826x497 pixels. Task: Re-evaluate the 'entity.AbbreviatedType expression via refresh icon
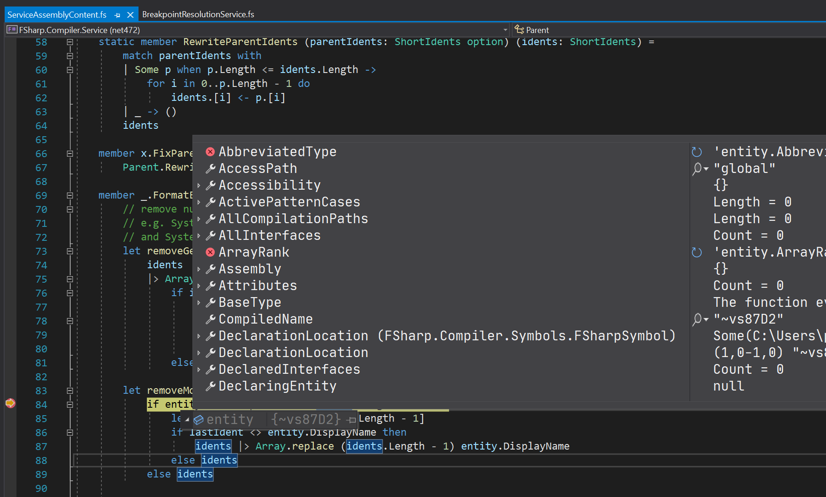click(x=697, y=151)
